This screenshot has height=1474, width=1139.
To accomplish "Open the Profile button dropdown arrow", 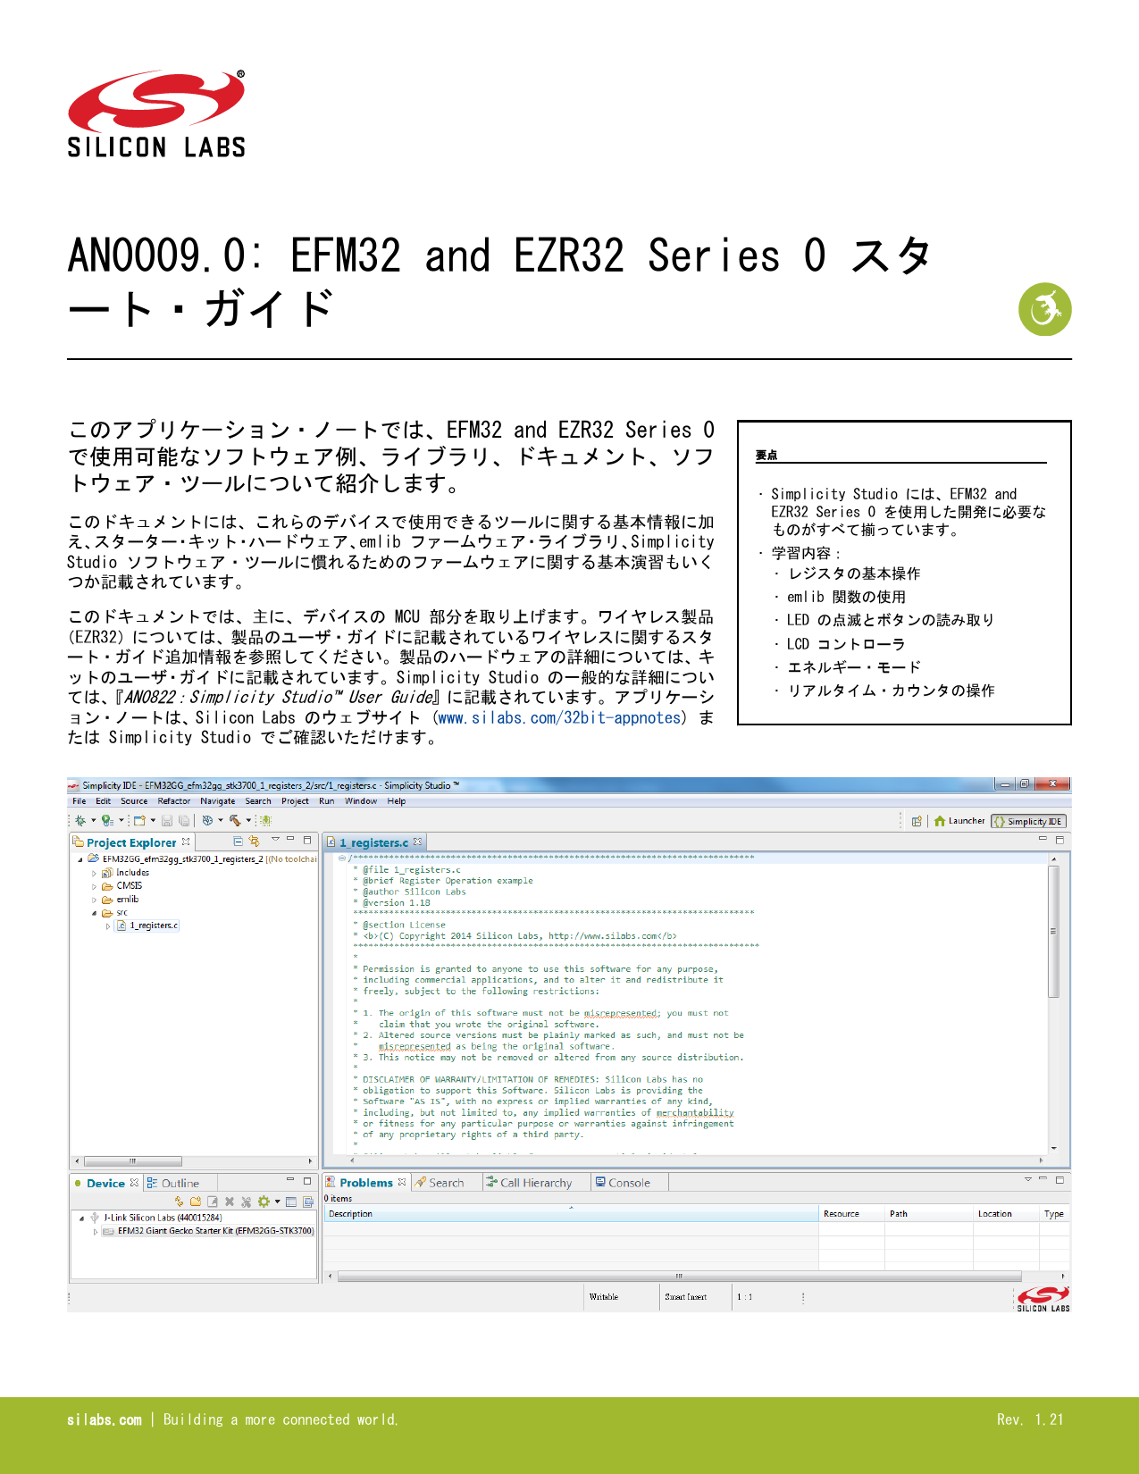I will 121,820.
